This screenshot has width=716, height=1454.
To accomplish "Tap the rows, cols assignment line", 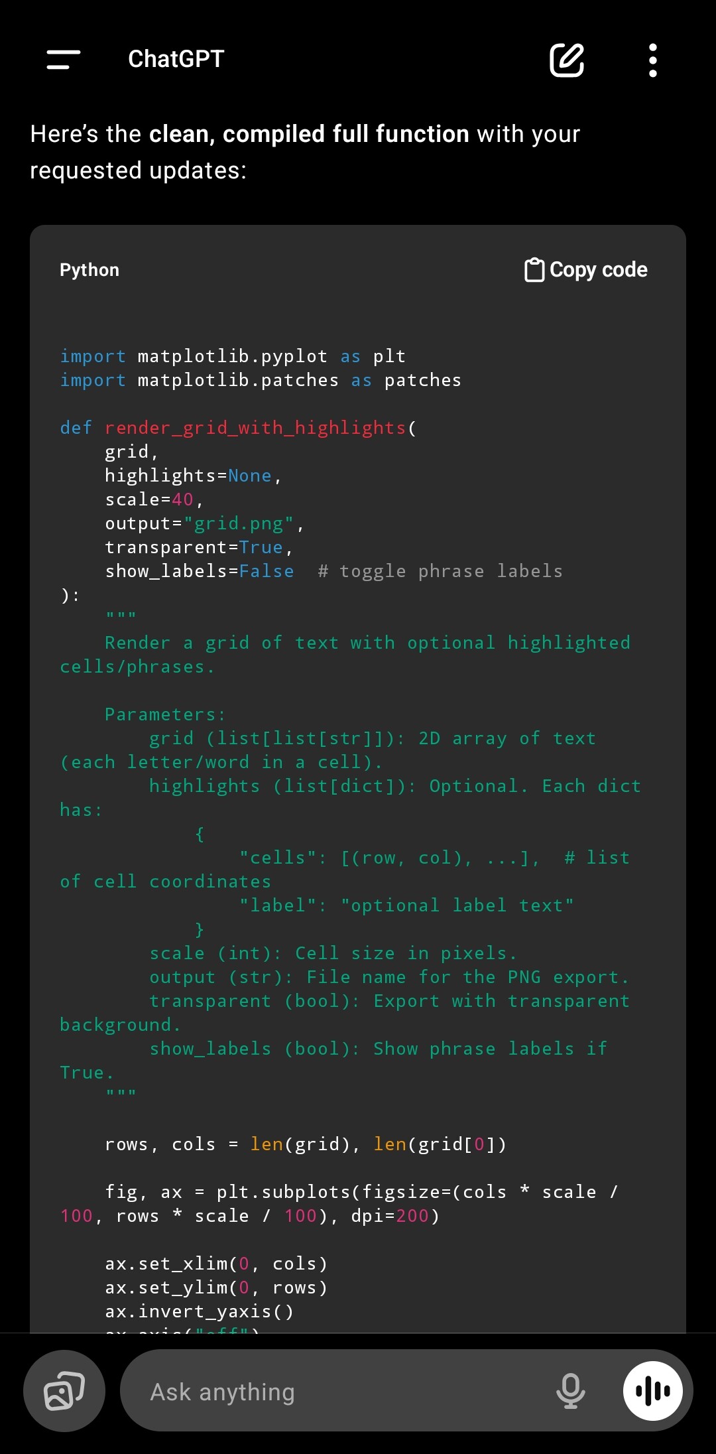I will point(305,1144).
